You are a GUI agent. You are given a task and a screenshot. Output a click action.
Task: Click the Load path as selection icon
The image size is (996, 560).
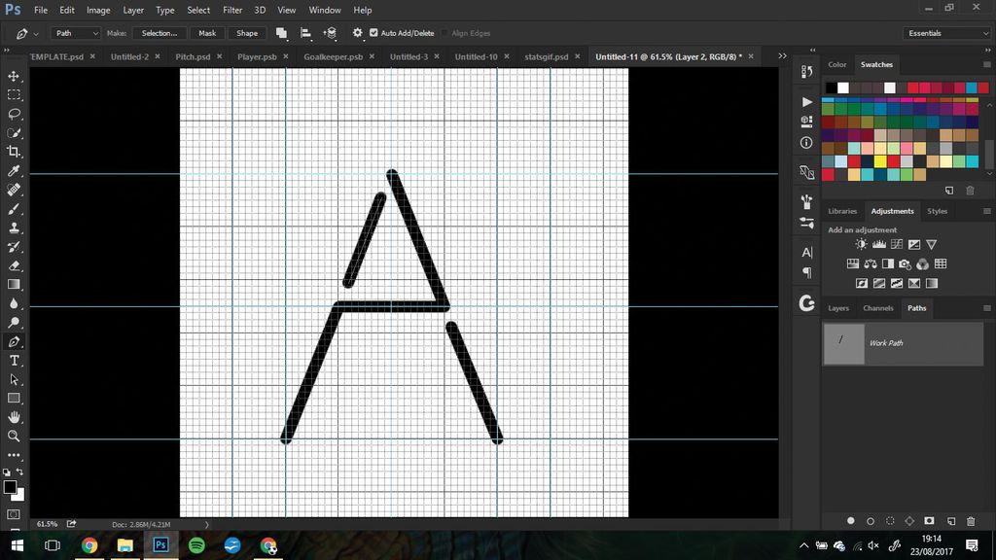click(889, 521)
